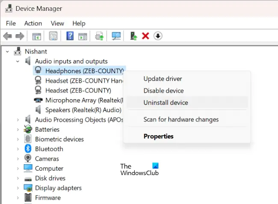The image size is (278, 204).
Task: Collapse the Nishant root node
Action: tap(7, 52)
